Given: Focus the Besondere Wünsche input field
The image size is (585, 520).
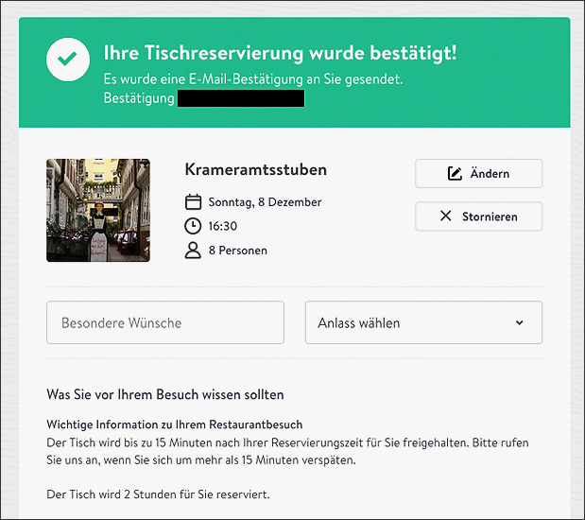Looking at the screenshot, I should 164,322.
